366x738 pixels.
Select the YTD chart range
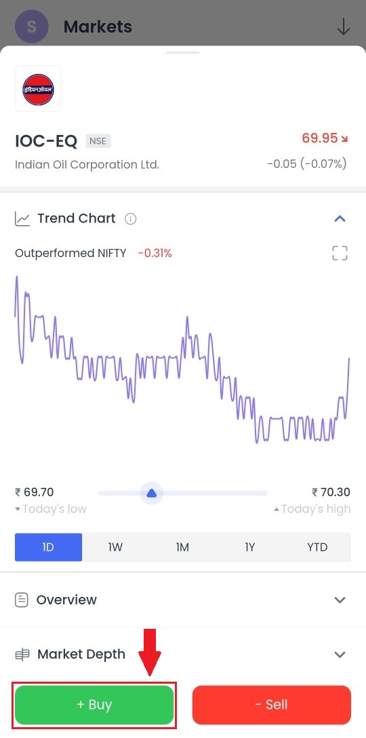pyautogui.click(x=317, y=547)
